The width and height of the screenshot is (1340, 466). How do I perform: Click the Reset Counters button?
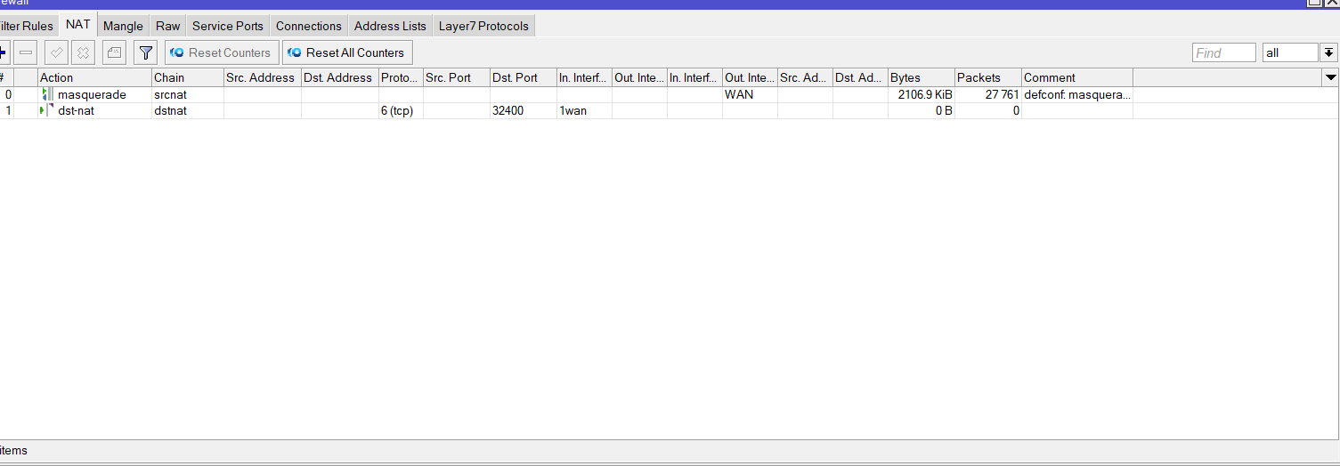(222, 52)
